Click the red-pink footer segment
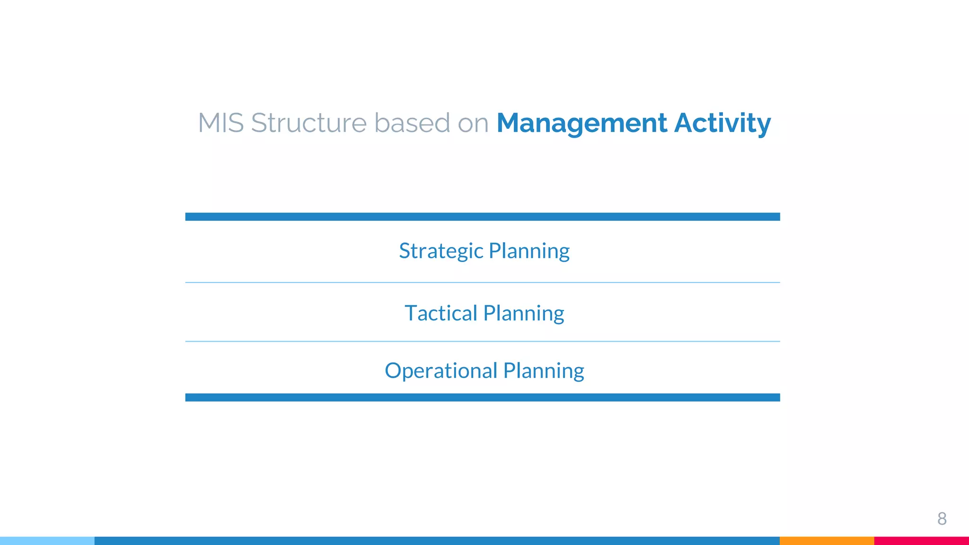The height and width of the screenshot is (545, 969). click(921, 541)
